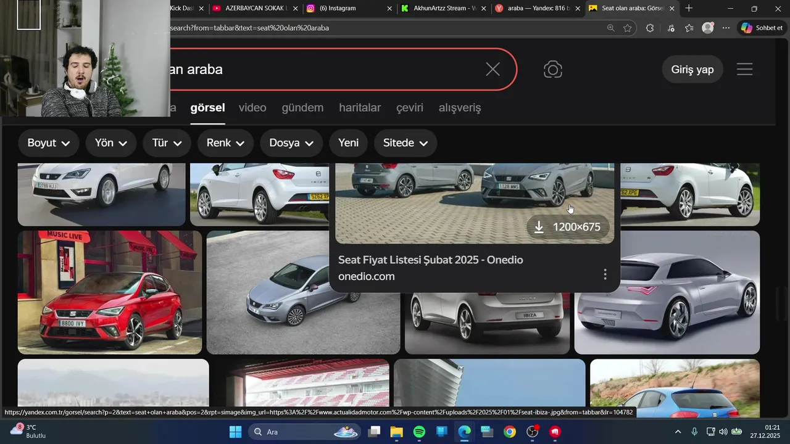Switch to the video tab
The width and height of the screenshot is (790, 444).
point(252,108)
